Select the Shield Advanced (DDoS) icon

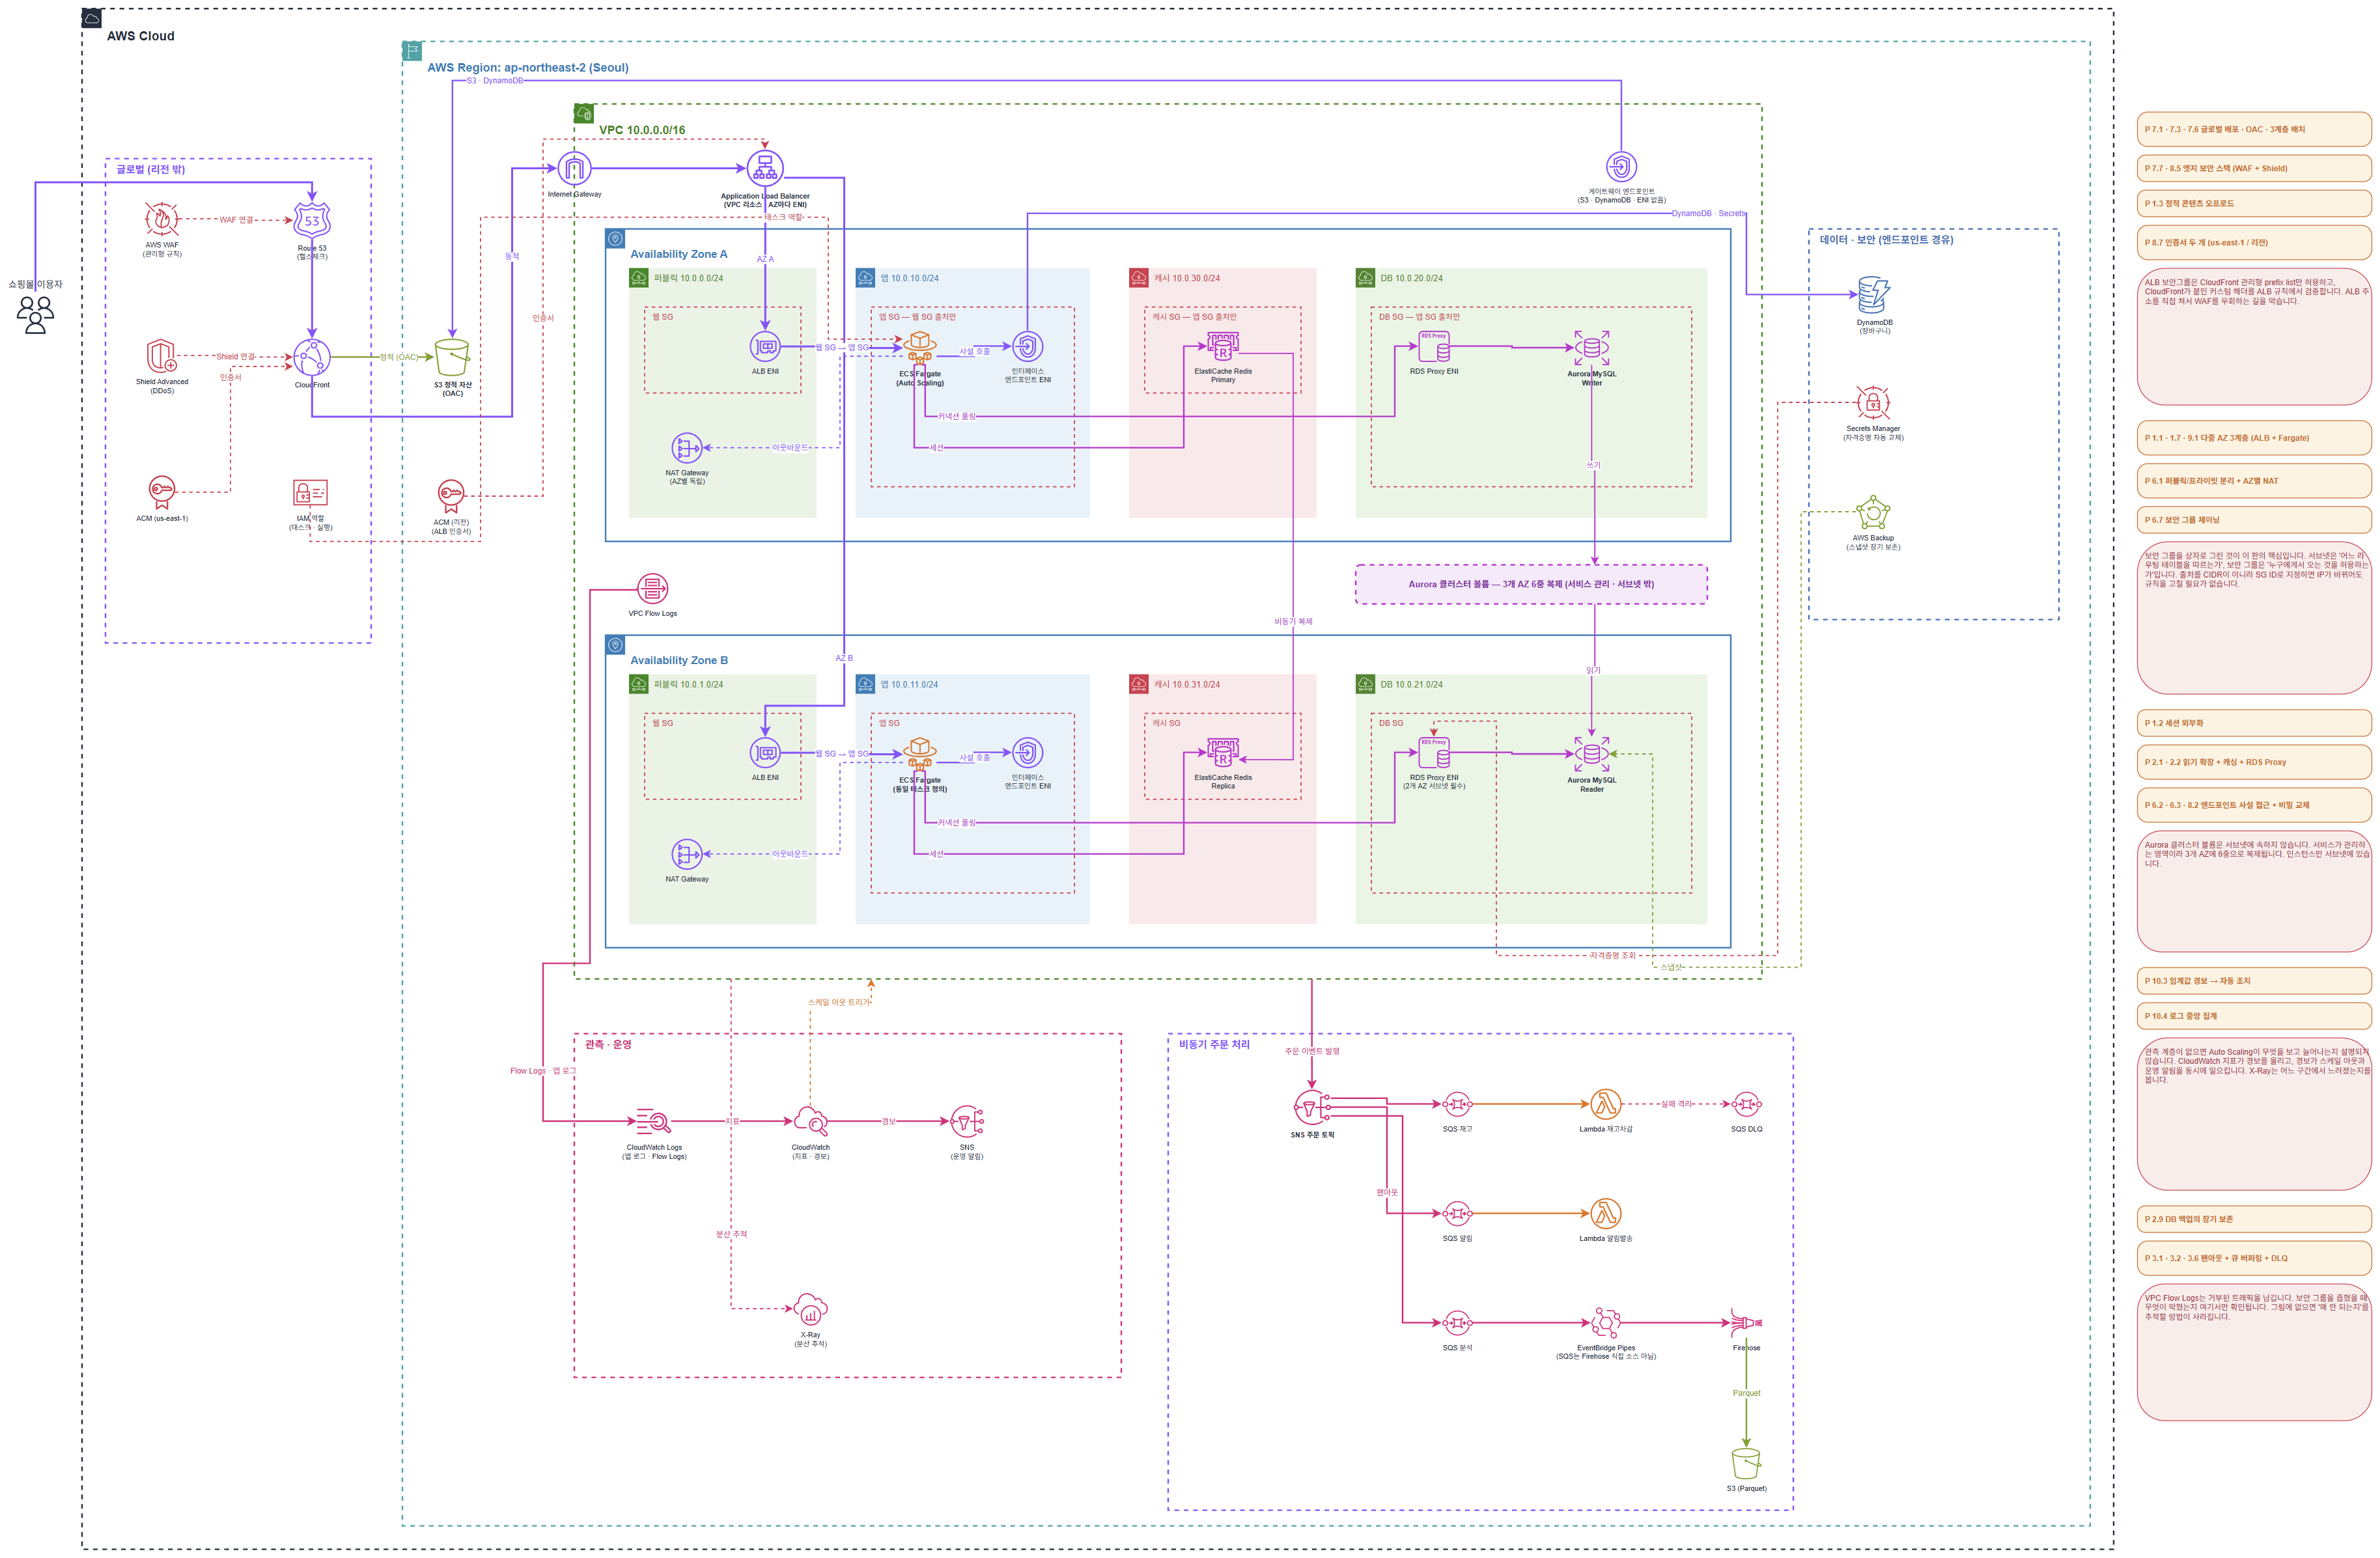point(162,356)
